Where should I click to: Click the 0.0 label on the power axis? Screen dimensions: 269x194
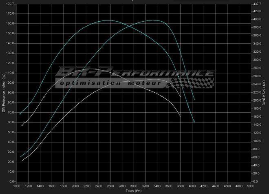pyautogui.click(x=11, y=181)
